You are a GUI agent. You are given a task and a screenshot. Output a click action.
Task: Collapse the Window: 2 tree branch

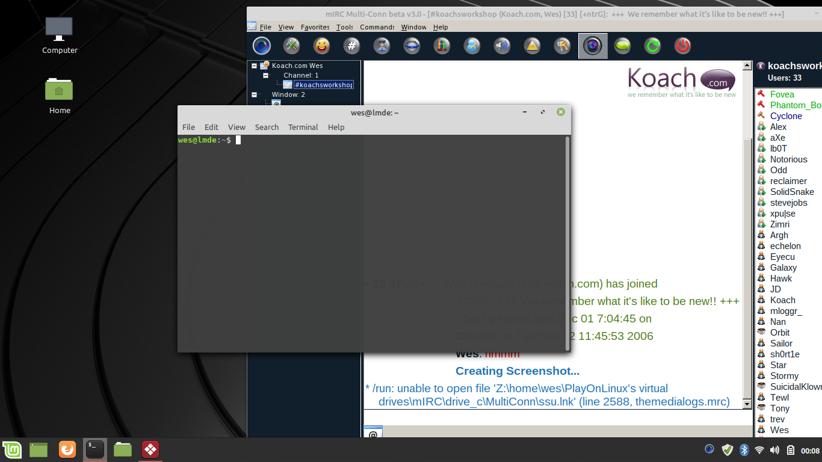click(255, 94)
